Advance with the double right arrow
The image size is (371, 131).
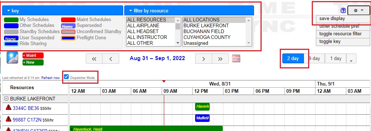[220, 59]
